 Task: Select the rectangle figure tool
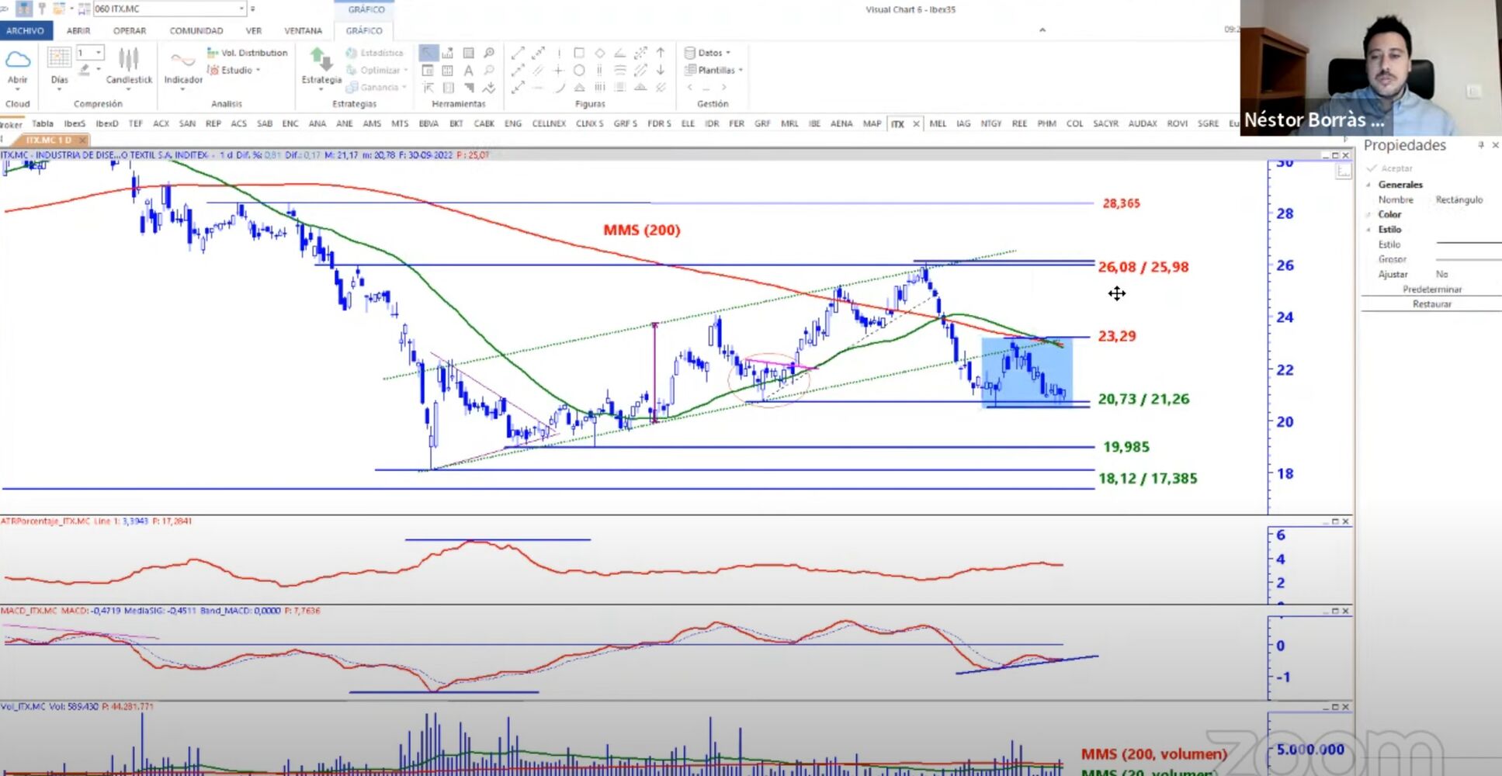click(579, 53)
